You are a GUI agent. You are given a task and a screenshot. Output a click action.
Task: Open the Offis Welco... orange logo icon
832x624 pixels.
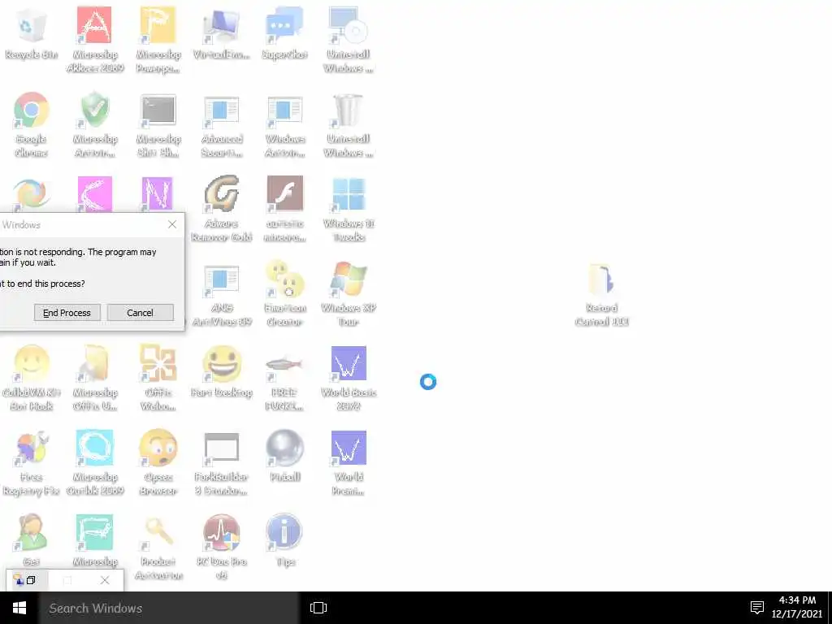click(x=158, y=378)
